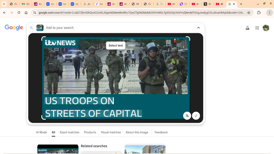The height and width of the screenshot is (154, 274).
Task: Open the 'Products' tab
Action: pyautogui.click(x=90, y=132)
